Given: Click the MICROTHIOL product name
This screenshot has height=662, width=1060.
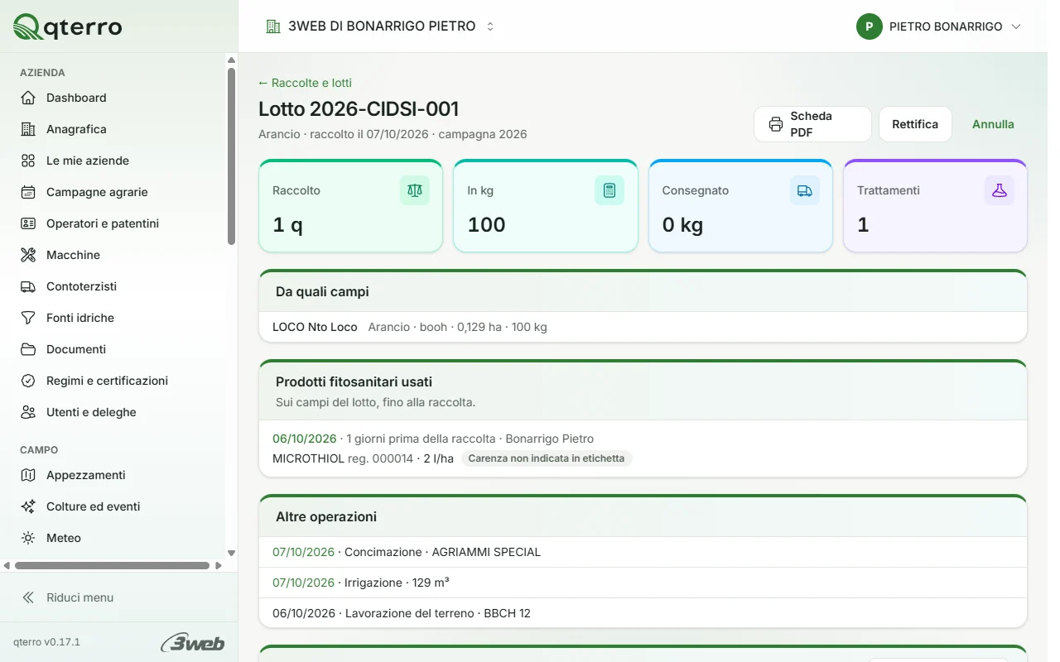Looking at the screenshot, I should click(308, 458).
